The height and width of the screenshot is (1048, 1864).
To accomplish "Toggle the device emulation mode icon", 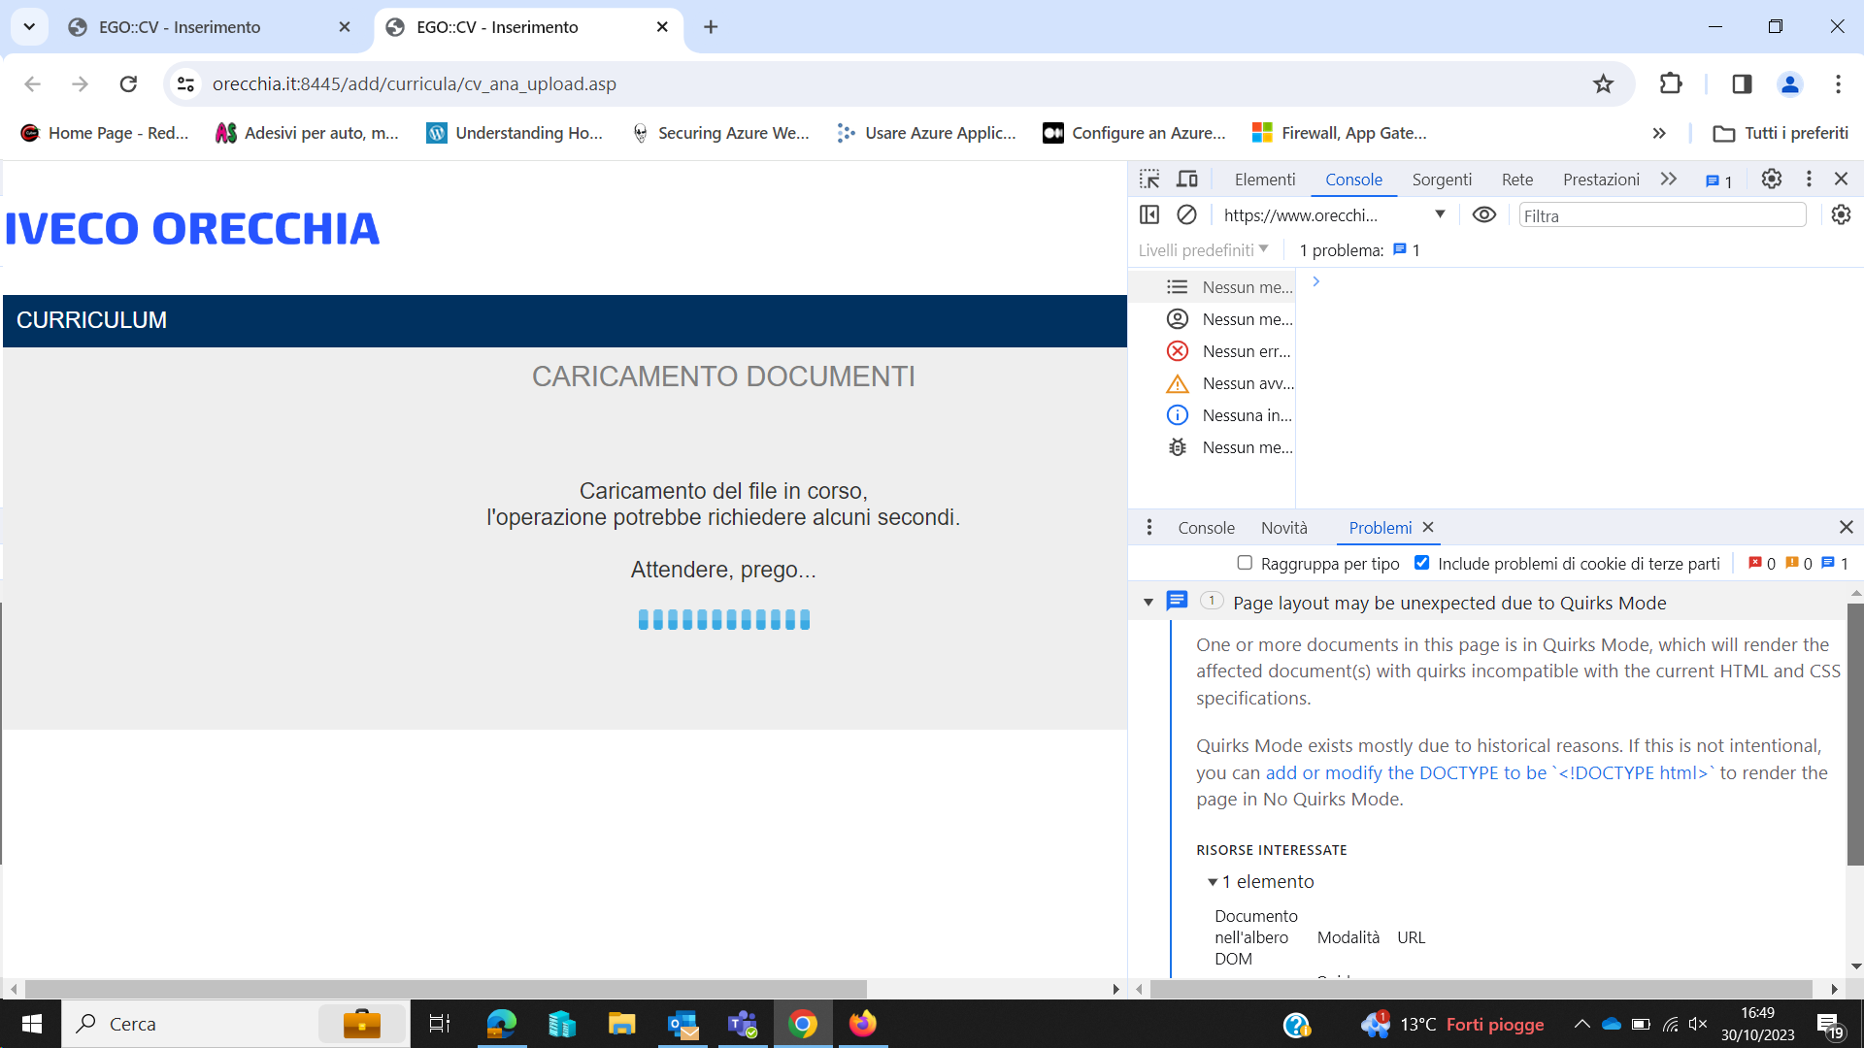I will 1186,179.
